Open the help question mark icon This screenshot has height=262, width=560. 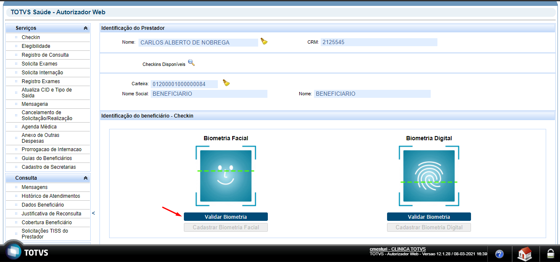coord(500,254)
